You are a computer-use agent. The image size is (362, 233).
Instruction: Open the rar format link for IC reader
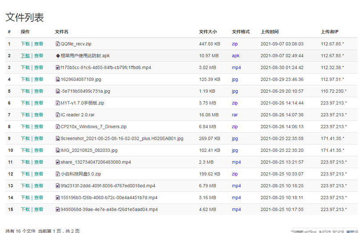click(x=235, y=115)
